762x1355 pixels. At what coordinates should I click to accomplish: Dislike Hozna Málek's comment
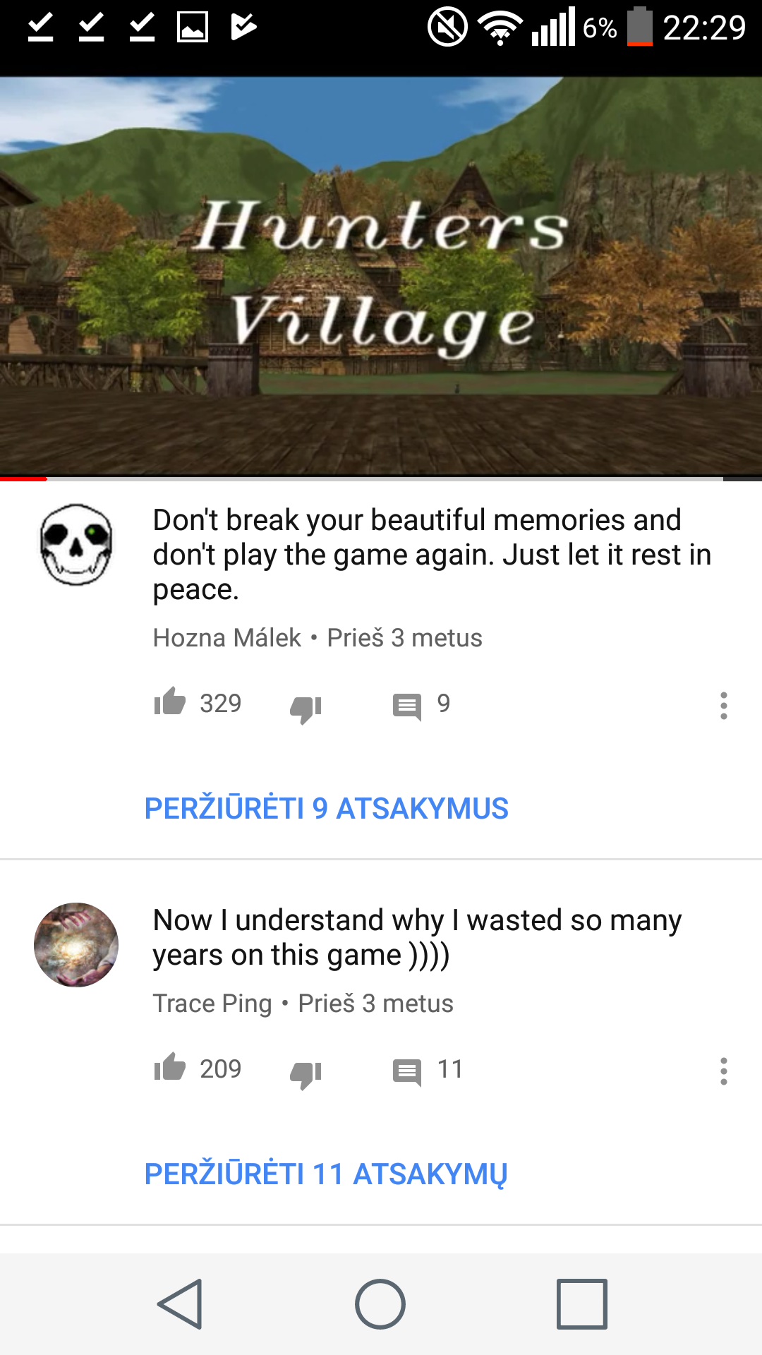(306, 708)
